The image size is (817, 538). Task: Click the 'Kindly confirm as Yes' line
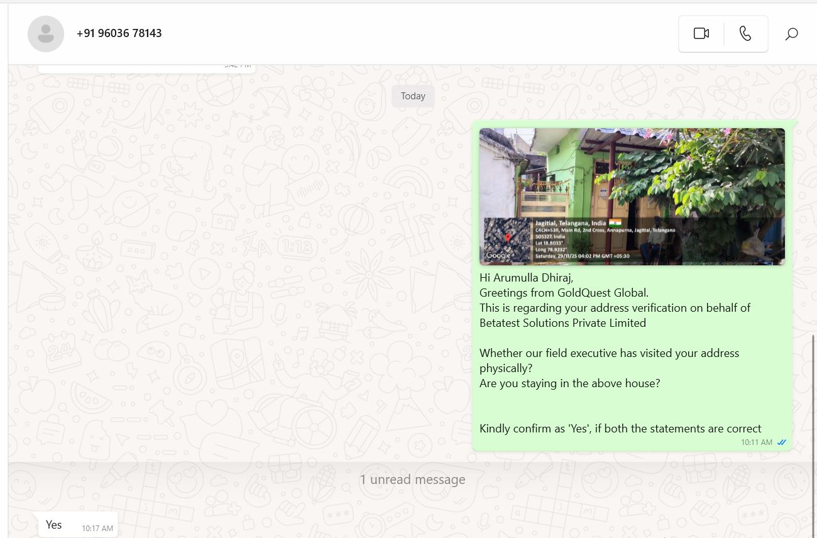(620, 429)
